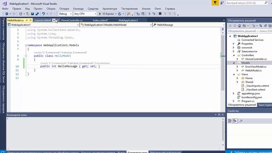The image size is (272, 153).
Task: Open the Правка menu
Action: coord(17,8)
